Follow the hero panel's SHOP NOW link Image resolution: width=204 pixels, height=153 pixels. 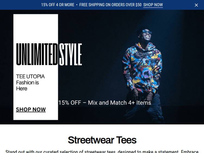(31, 110)
